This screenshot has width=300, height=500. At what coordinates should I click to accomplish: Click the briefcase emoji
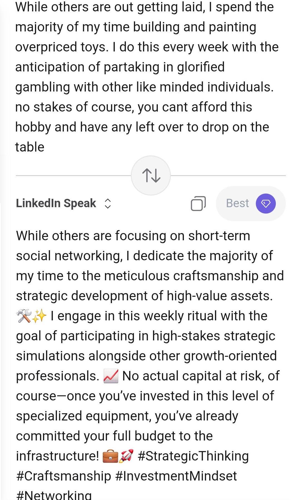tap(110, 456)
